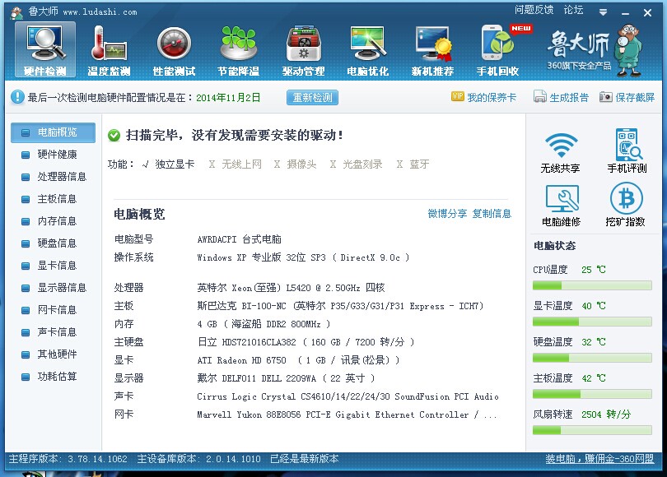Click the 独立显卡 feature label
This screenshot has width=667, height=477.
[x=175, y=164]
